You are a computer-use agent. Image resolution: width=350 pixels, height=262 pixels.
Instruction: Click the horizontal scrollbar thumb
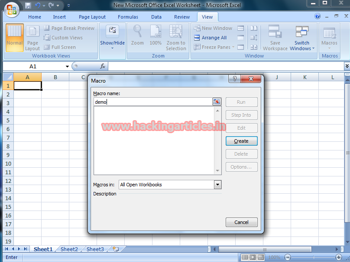(x=265, y=249)
